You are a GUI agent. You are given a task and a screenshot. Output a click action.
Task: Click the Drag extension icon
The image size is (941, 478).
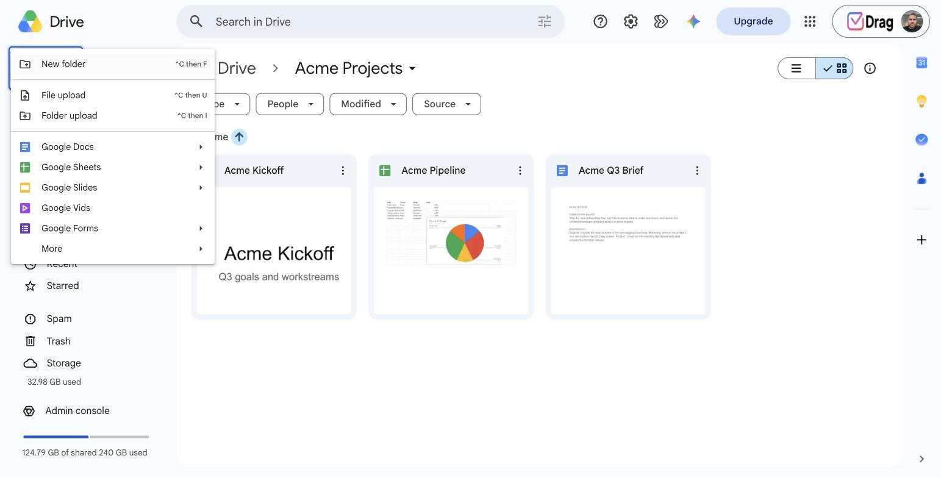[870, 22]
